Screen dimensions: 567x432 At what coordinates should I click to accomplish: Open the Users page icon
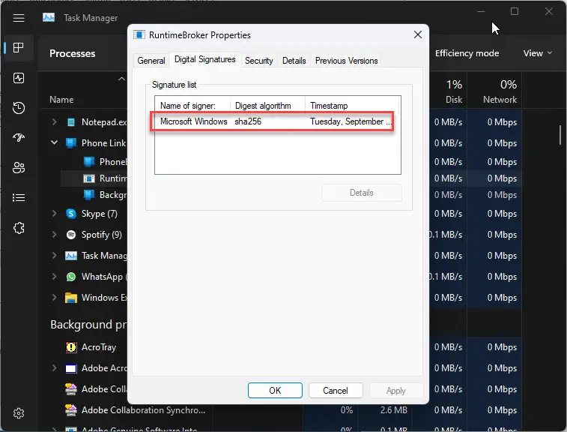pos(19,167)
